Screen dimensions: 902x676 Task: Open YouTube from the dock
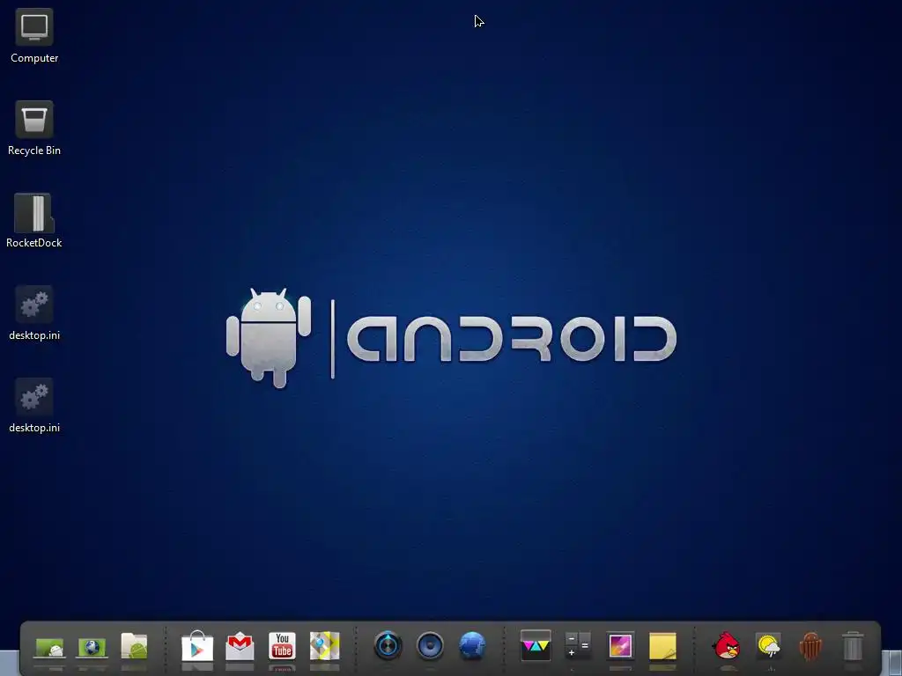(282, 646)
